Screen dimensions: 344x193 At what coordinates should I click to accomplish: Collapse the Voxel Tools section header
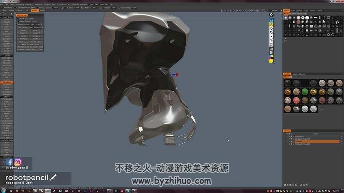coord(6,17)
